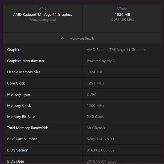Image resolution: width=164 pixels, height=164 pixels.
Task: Click the 'APU' heading
Action: (43, 9)
